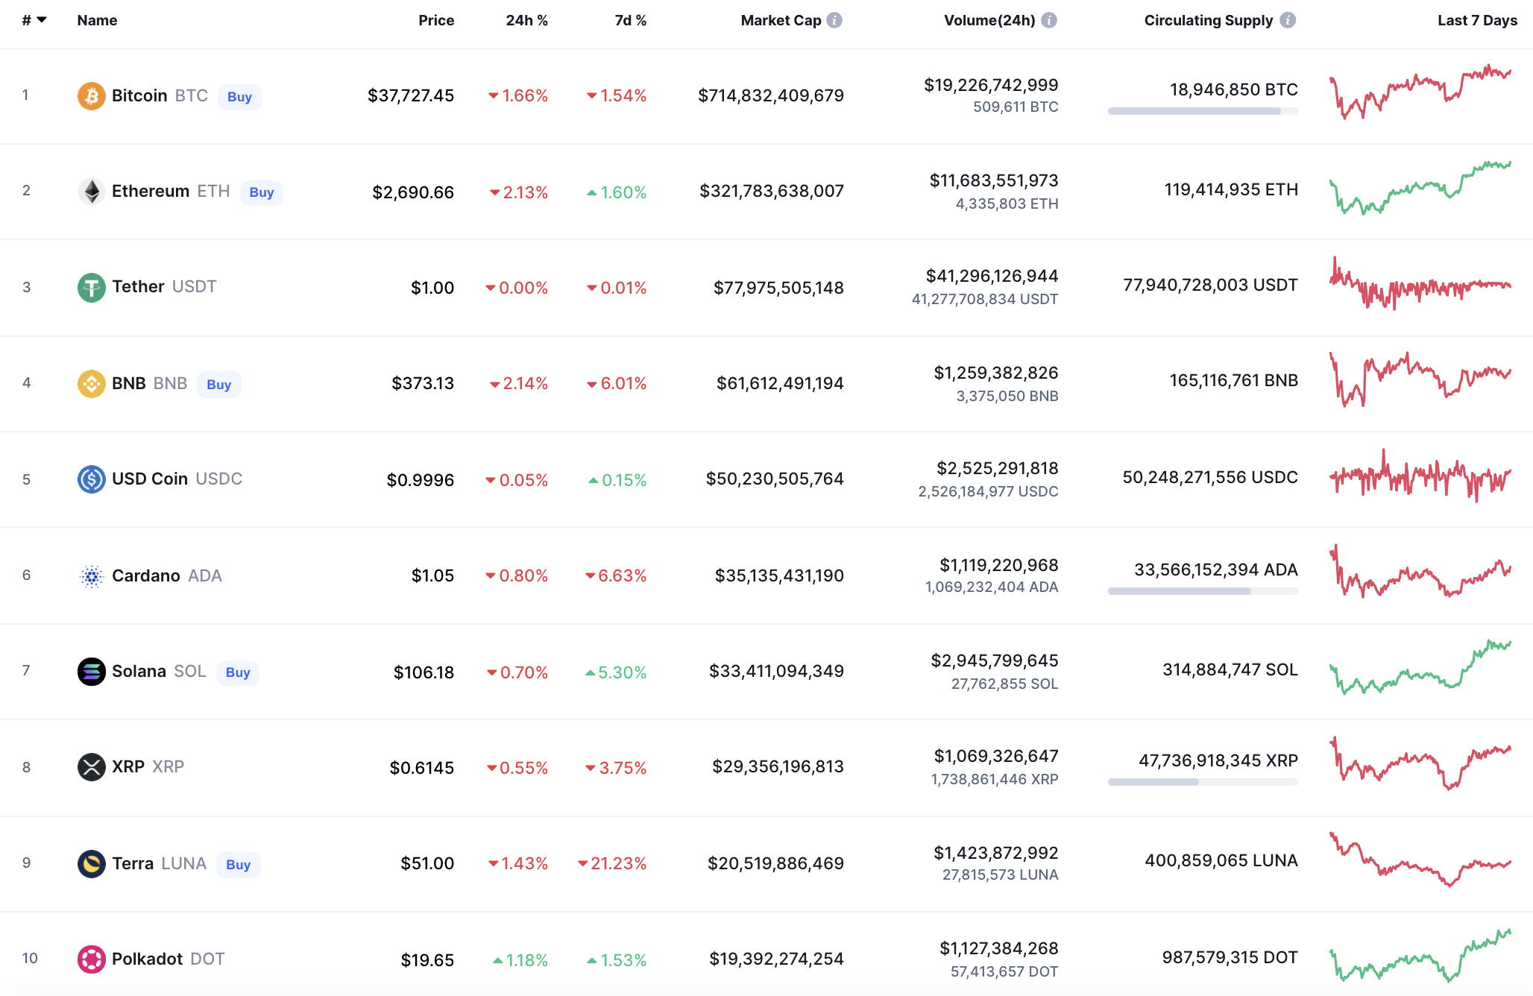Image resolution: width=1533 pixels, height=996 pixels.
Task: Click XRP circulating supply progress bar
Action: pos(1202,782)
